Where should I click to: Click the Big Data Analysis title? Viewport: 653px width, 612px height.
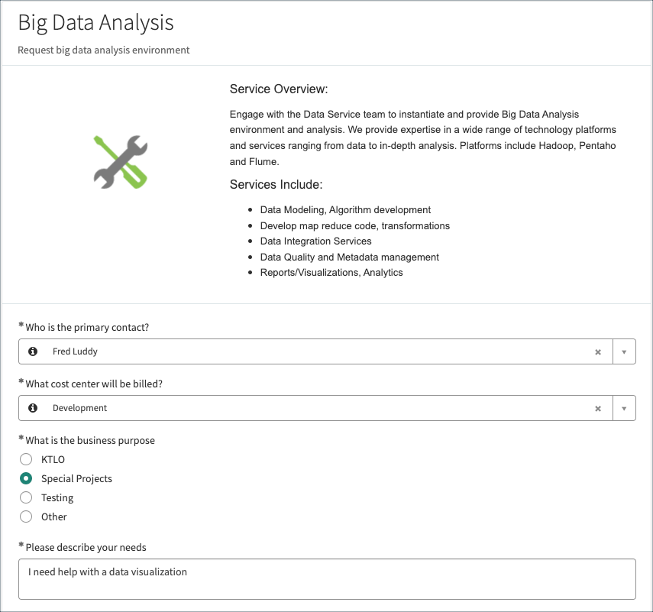pos(95,23)
